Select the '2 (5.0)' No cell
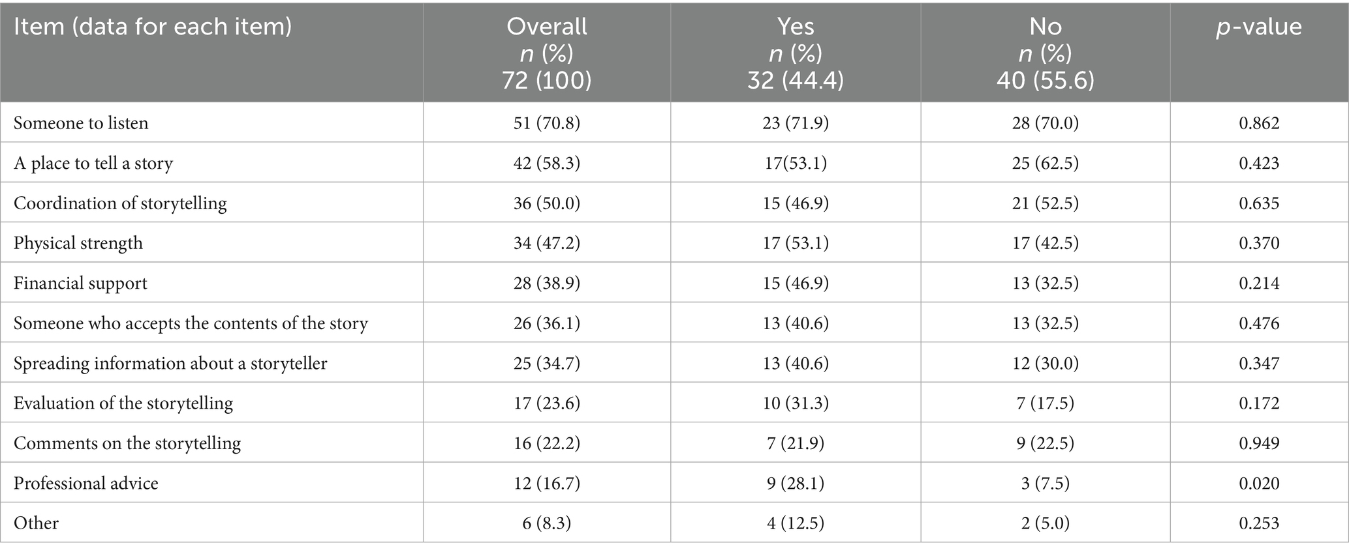Screen dimensions: 1349x554 1045,523
